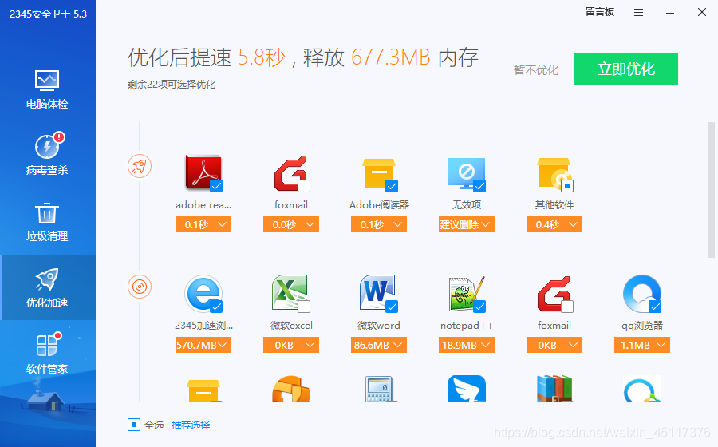Expand adobe reader 0.1秒 dropdown
The height and width of the screenshot is (447, 718).
click(x=203, y=224)
